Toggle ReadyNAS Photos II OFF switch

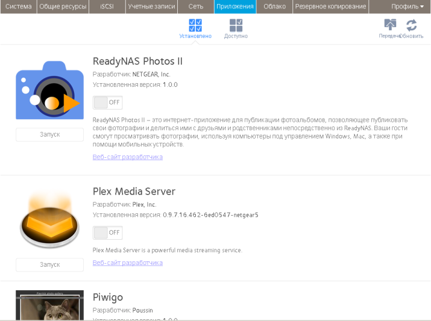pyautogui.click(x=107, y=102)
